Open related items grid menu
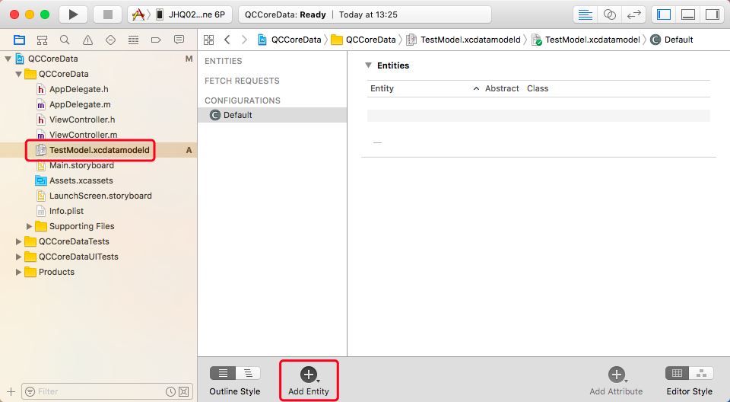This screenshot has width=730, height=402. coord(208,40)
